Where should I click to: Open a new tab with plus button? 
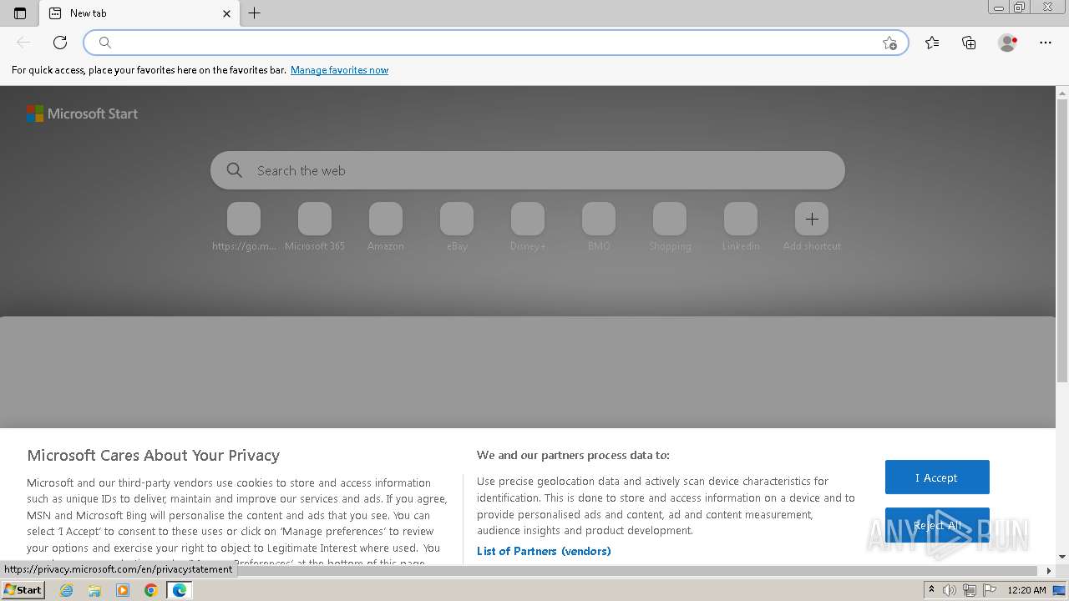(x=255, y=13)
